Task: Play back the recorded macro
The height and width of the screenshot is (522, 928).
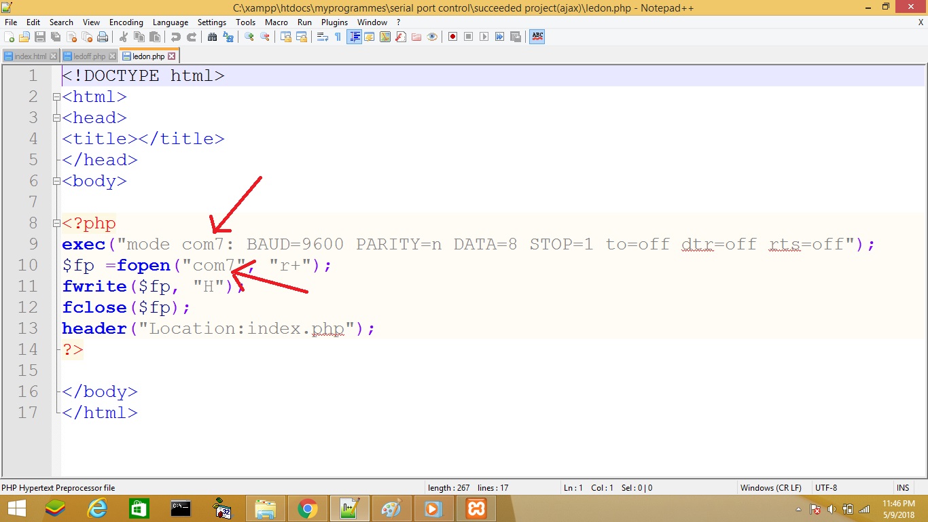Action: coord(484,37)
